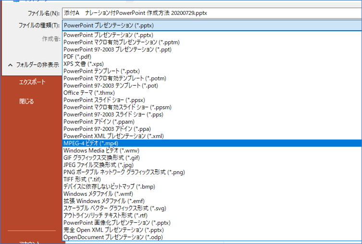Select Office テーマ (*.thmx)
The height and width of the screenshot is (244, 362).
pos(212,93)
